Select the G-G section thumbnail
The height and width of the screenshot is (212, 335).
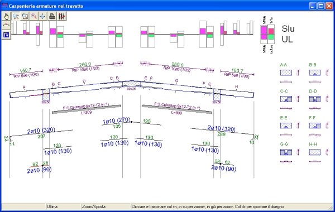286,152
